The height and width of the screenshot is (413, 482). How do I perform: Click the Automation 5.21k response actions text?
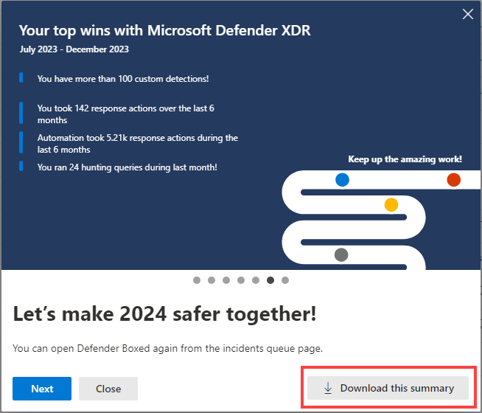[138, 143]
